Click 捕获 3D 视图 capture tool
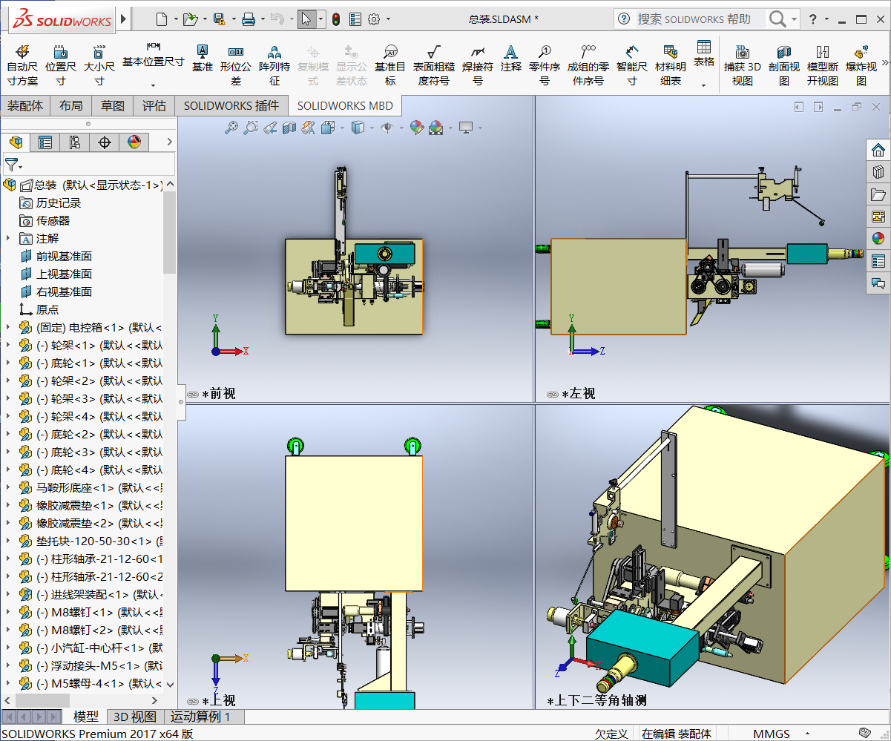Screen dimensions: 891x741 (743, 64)
